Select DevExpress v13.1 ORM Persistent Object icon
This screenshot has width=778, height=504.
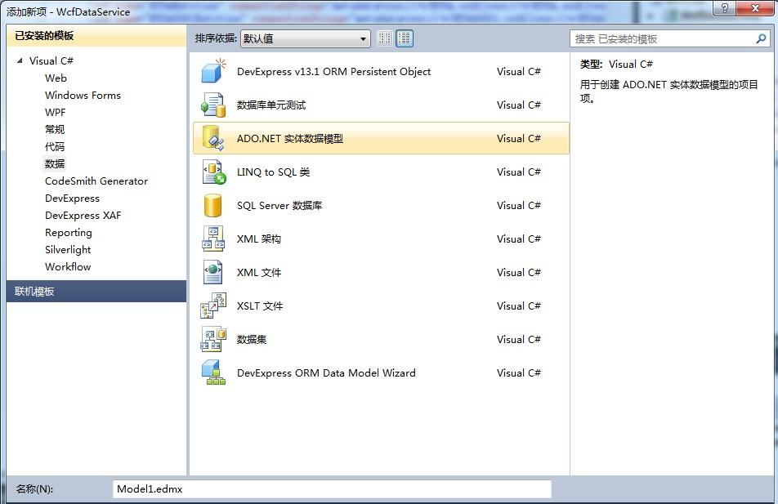coord(214,71)
